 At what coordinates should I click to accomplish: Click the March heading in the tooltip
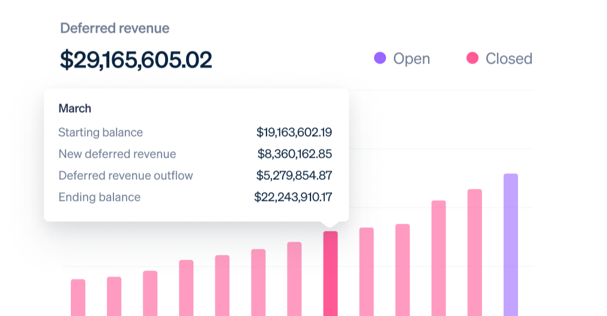click(74, 109)
